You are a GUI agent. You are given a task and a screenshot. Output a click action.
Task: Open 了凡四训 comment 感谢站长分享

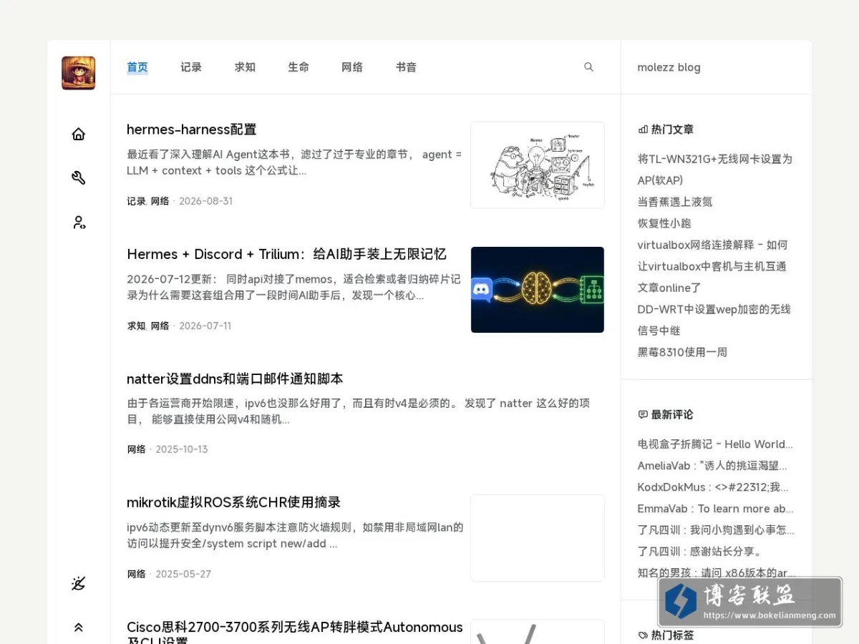700,552
